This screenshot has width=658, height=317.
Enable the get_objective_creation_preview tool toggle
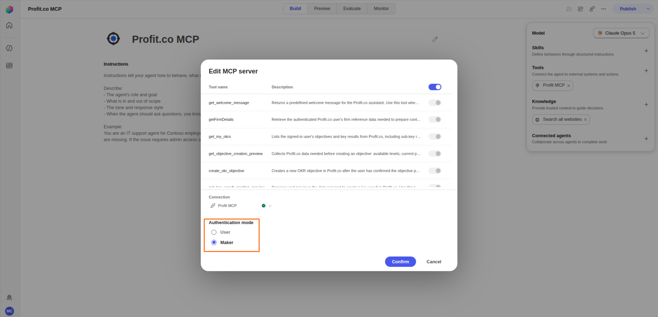[x=435, y=154]
